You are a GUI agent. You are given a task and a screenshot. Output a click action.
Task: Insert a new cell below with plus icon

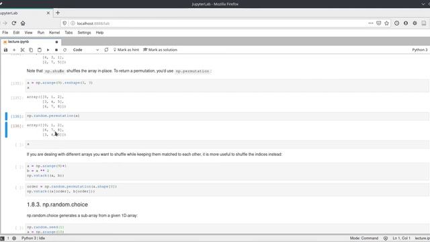click(14, 50)
